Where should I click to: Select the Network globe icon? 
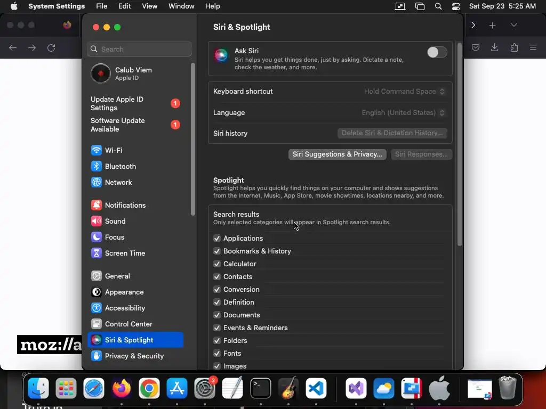tap(97, 182)
